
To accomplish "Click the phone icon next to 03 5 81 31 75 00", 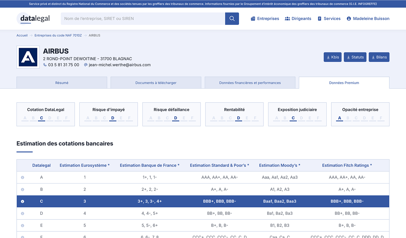I will tap(44, 65).
